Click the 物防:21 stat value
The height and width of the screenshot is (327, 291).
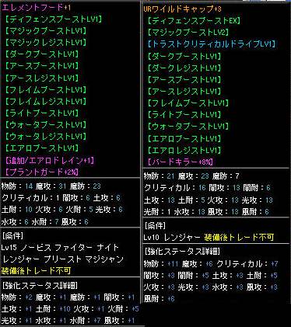pyautogui.click(x=159, y=176)
